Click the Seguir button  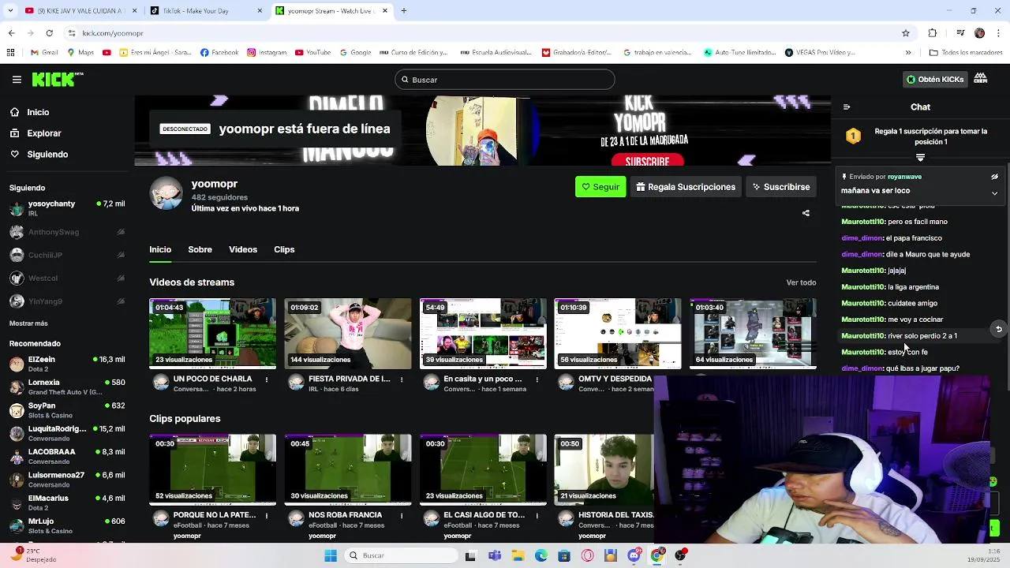[x=600, y=187]
